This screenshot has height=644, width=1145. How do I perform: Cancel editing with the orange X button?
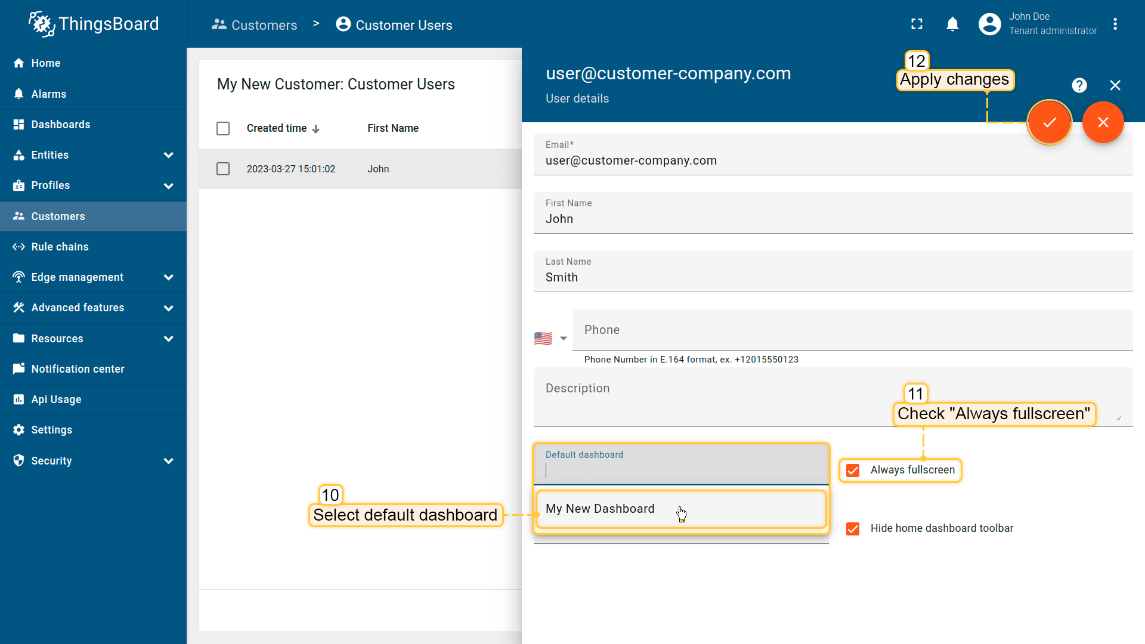(1103, 122)
